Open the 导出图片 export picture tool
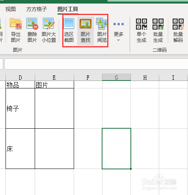This screenshot has height=195, width=188. pos(16,30)
